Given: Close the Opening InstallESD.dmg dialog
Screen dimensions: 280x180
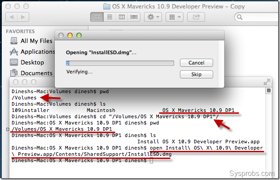Looking at the screenshot, I should click(61, 35).
